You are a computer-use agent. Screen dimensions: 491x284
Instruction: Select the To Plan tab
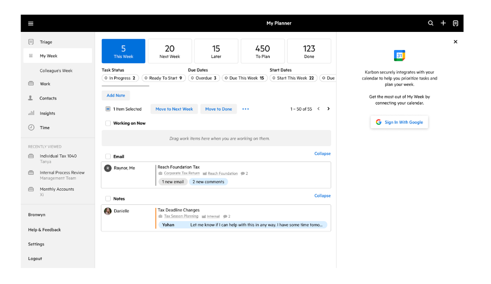263,51
